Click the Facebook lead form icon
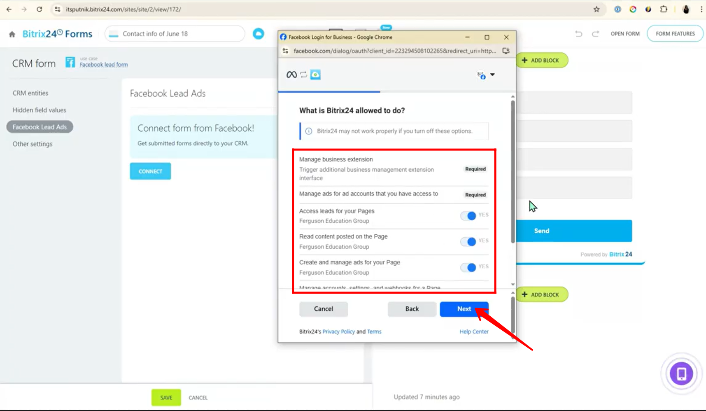The height and width of the screenshot is (411, 706). pyautogui.click(x=70, y=62)
